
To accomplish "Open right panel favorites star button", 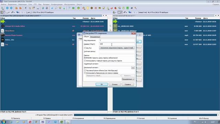I will point(216,15).
